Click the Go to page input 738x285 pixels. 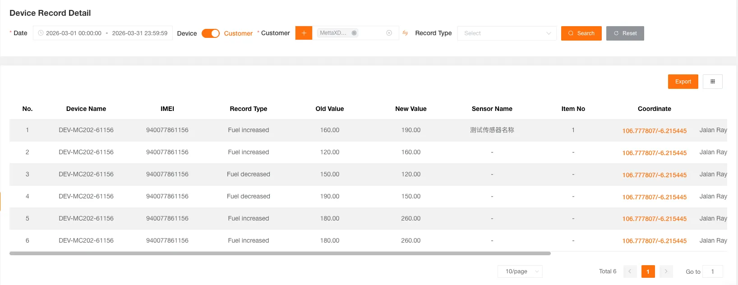(x=713, y=271)
